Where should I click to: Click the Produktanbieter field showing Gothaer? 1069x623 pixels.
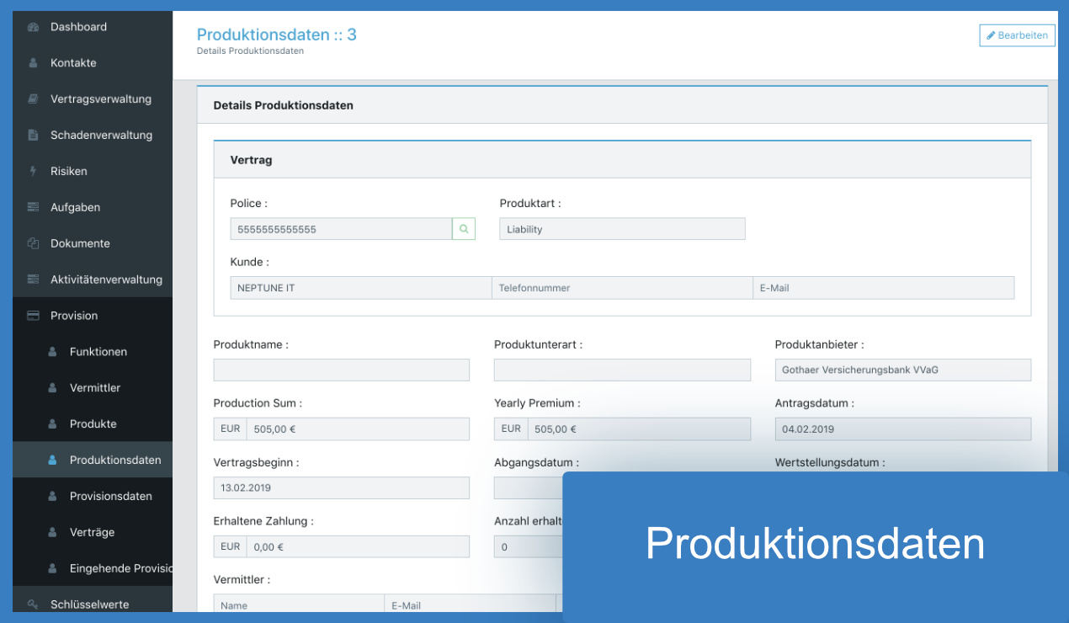coord(902,370)
